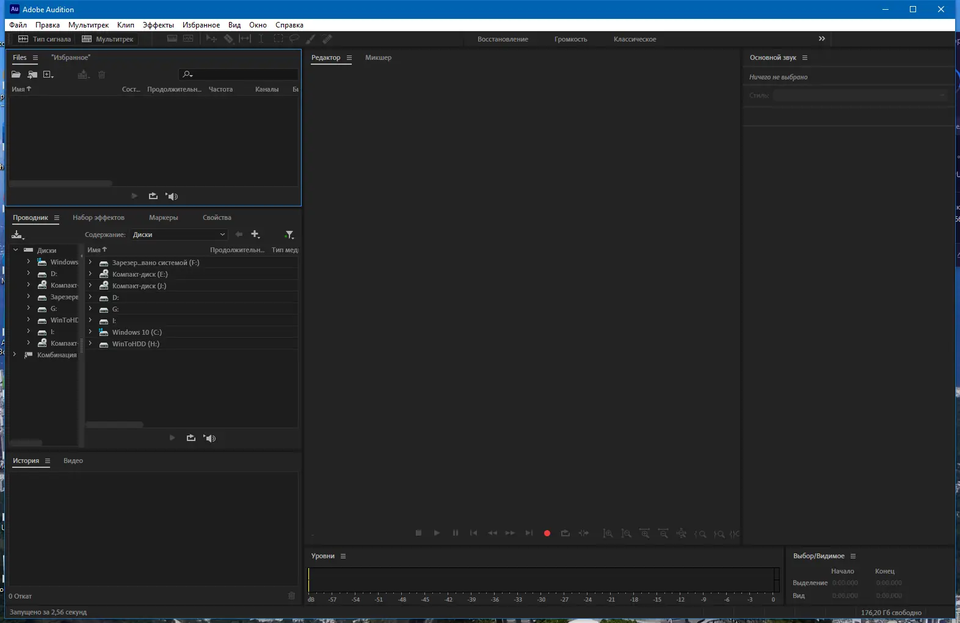Switch to the Маркеры tab
Viewport: 960px width, 623px height.
(164, 217)
